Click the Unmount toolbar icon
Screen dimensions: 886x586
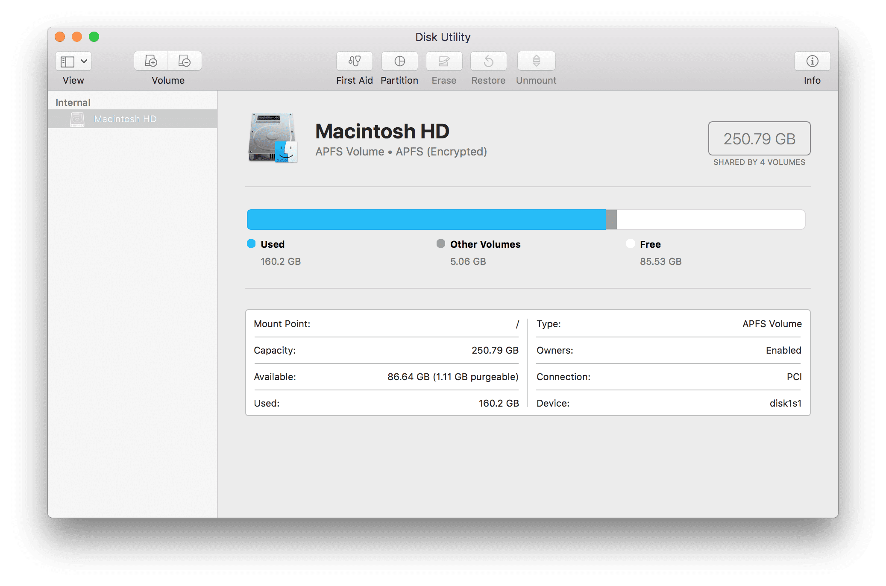click(536, 61)
